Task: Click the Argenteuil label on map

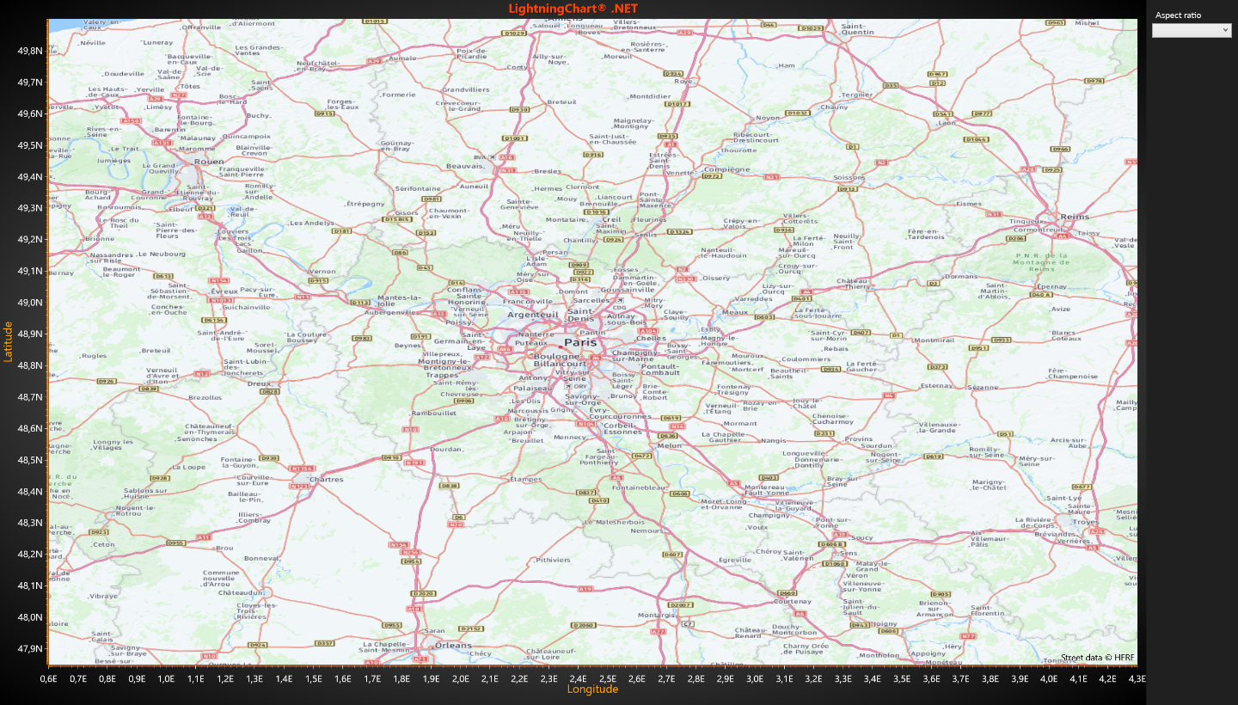Action: tap(533, 316)
